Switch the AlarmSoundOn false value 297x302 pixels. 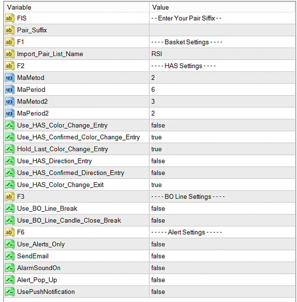point(222,268)
